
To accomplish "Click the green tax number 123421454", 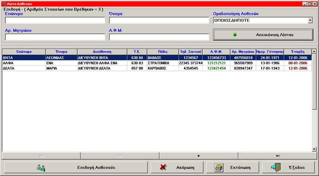I will (x=216, y=68).
